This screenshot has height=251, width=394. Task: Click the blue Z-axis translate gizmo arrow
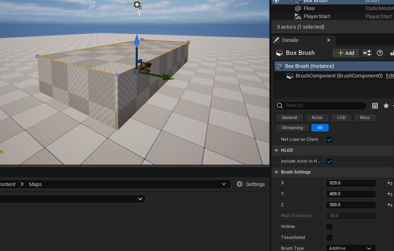point(137,41)
